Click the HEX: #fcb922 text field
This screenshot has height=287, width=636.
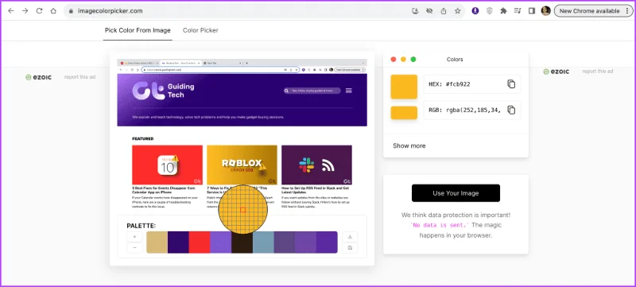[x=472, y=84]
